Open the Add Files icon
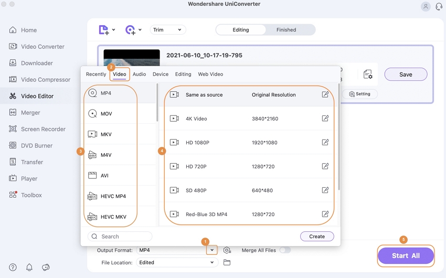This screenshot has height=278, width=446. click(104, 30)
